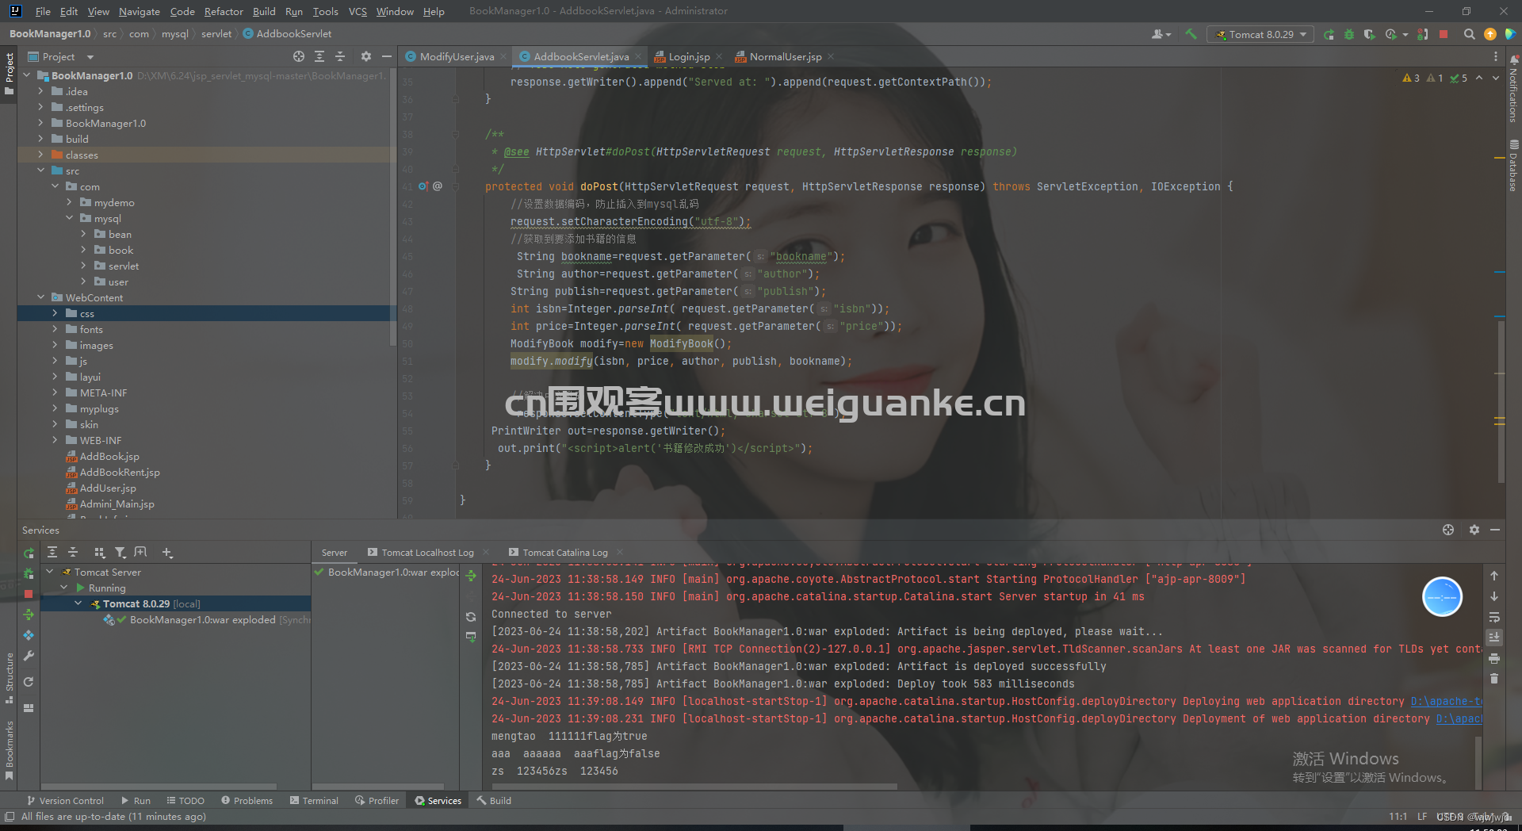Collapse the mysql package
Screen dimensions: 1522x831
(x=69, y=218)
